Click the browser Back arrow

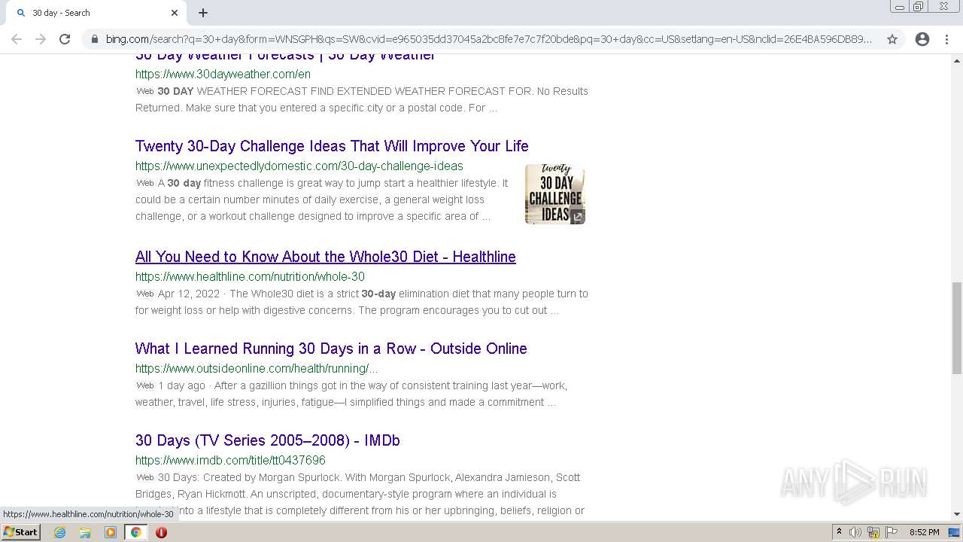[17, 39]
